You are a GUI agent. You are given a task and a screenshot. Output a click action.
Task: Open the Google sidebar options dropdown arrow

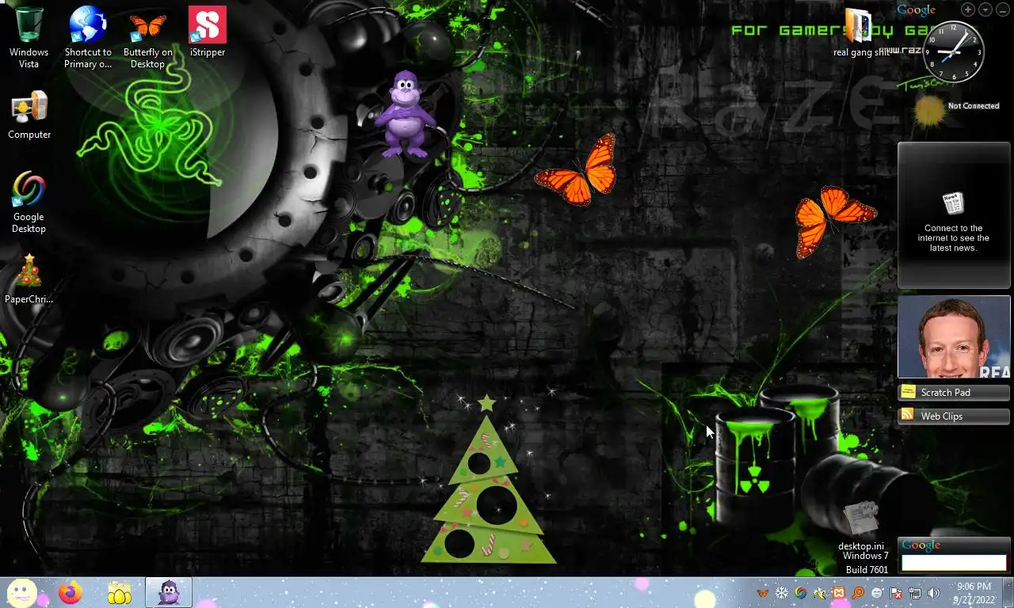click(985, 9)
